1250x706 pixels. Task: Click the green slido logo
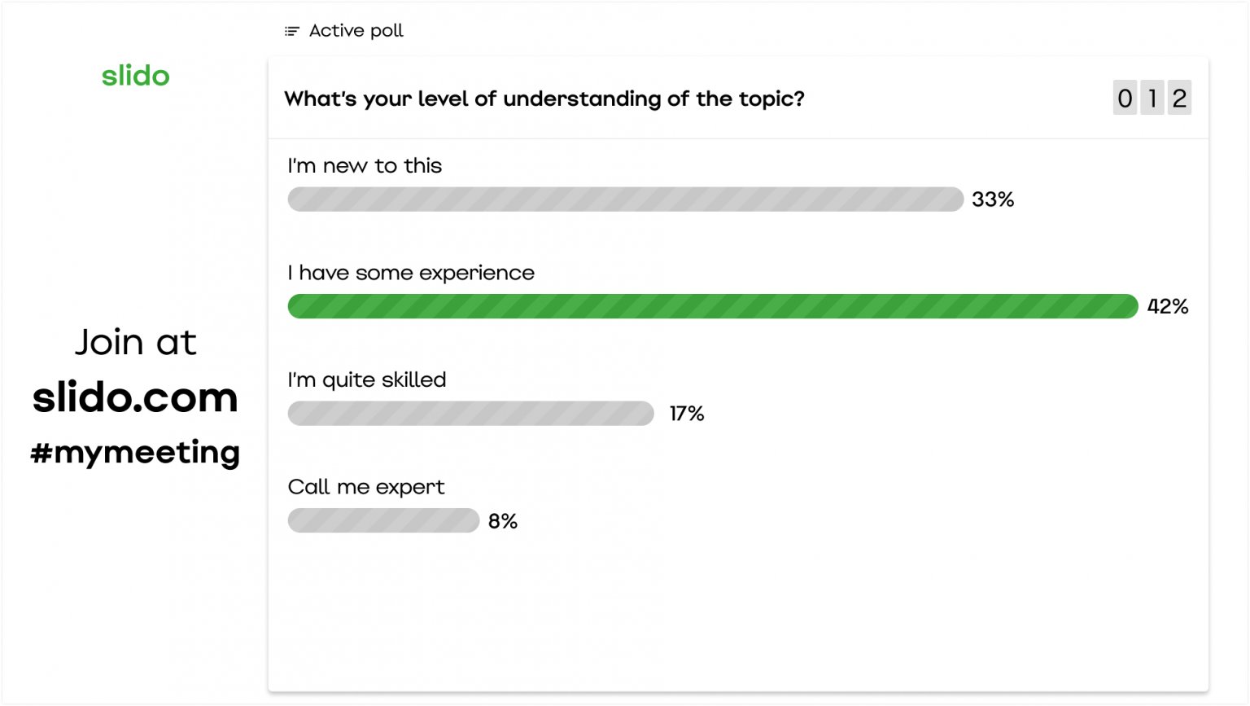point(135,76)
